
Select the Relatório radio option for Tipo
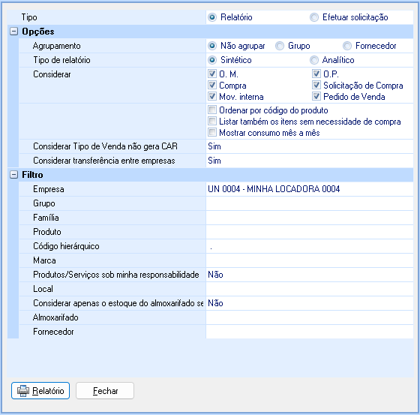tap(212, 17)
